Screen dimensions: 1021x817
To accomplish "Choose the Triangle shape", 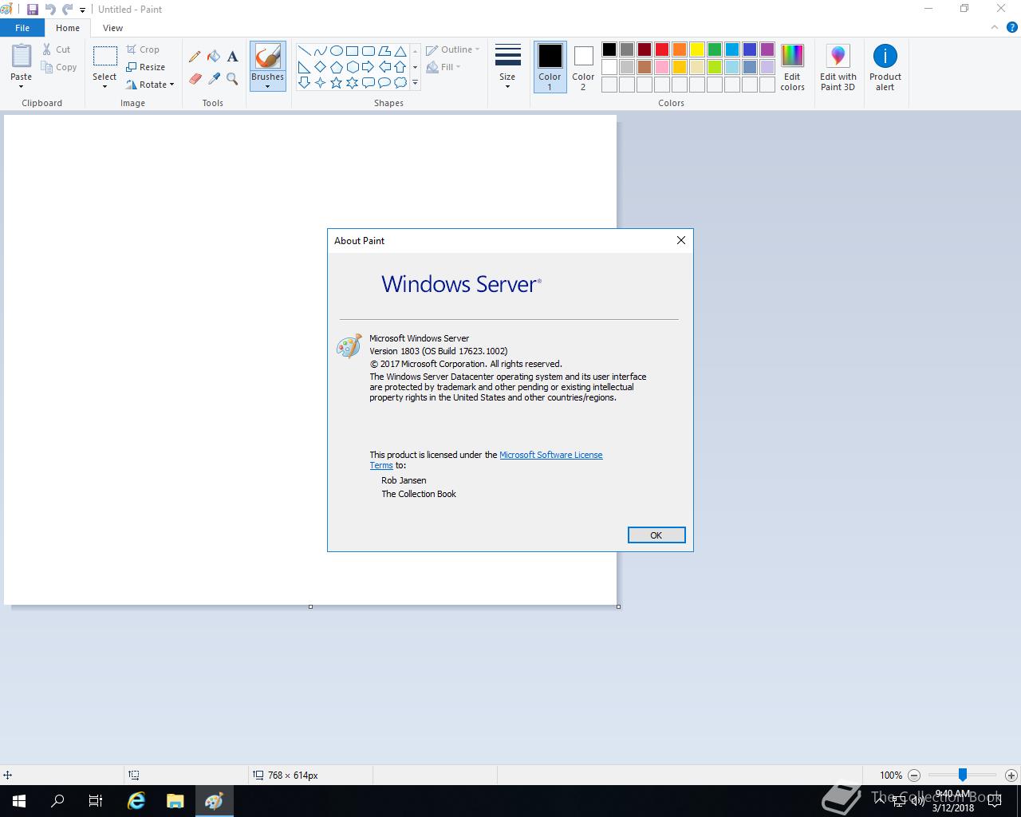I will tap(400, 50).
